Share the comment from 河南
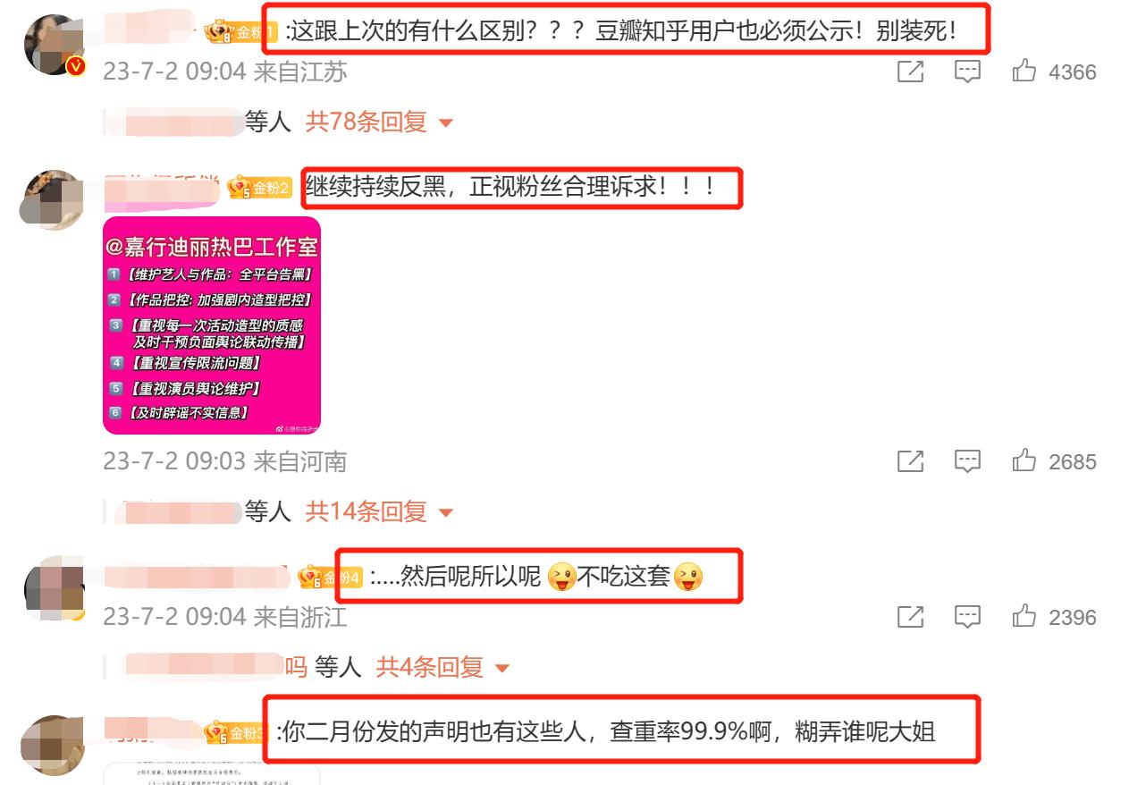This screenshot has width=1129, height=785. pyautogui.click(x=910, y=462)
